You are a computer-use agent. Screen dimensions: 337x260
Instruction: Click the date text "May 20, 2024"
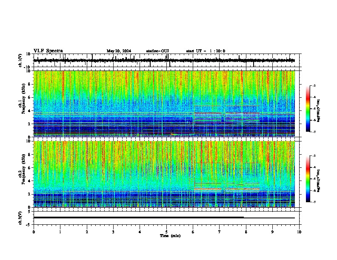point(119,51)
